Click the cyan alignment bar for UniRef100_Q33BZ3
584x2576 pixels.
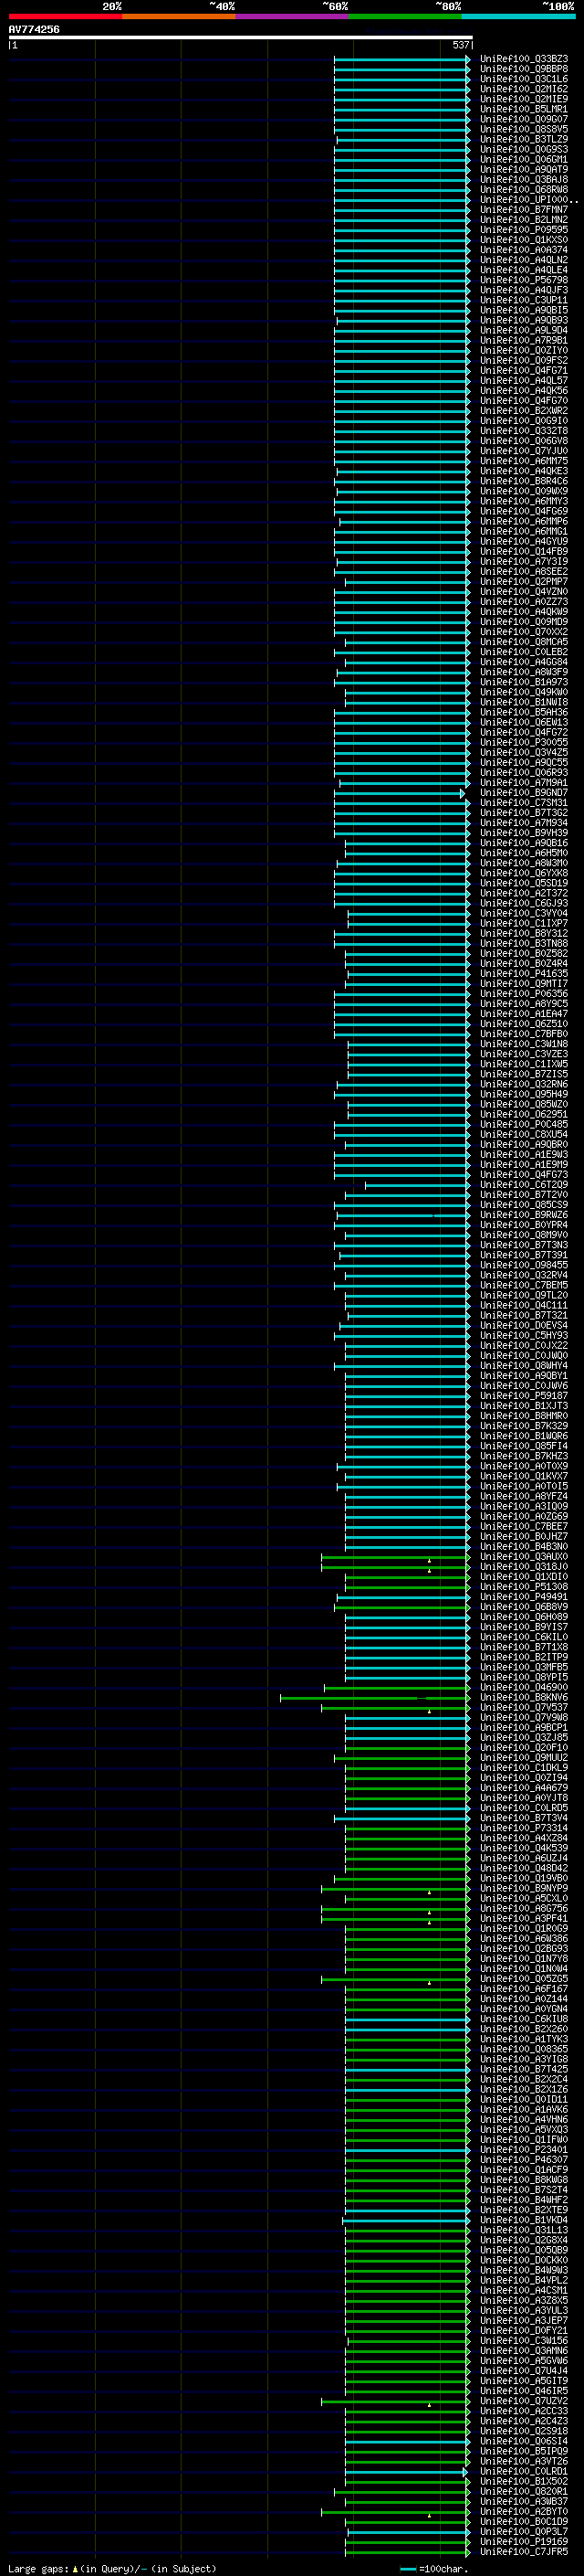[x=401, y=59]
